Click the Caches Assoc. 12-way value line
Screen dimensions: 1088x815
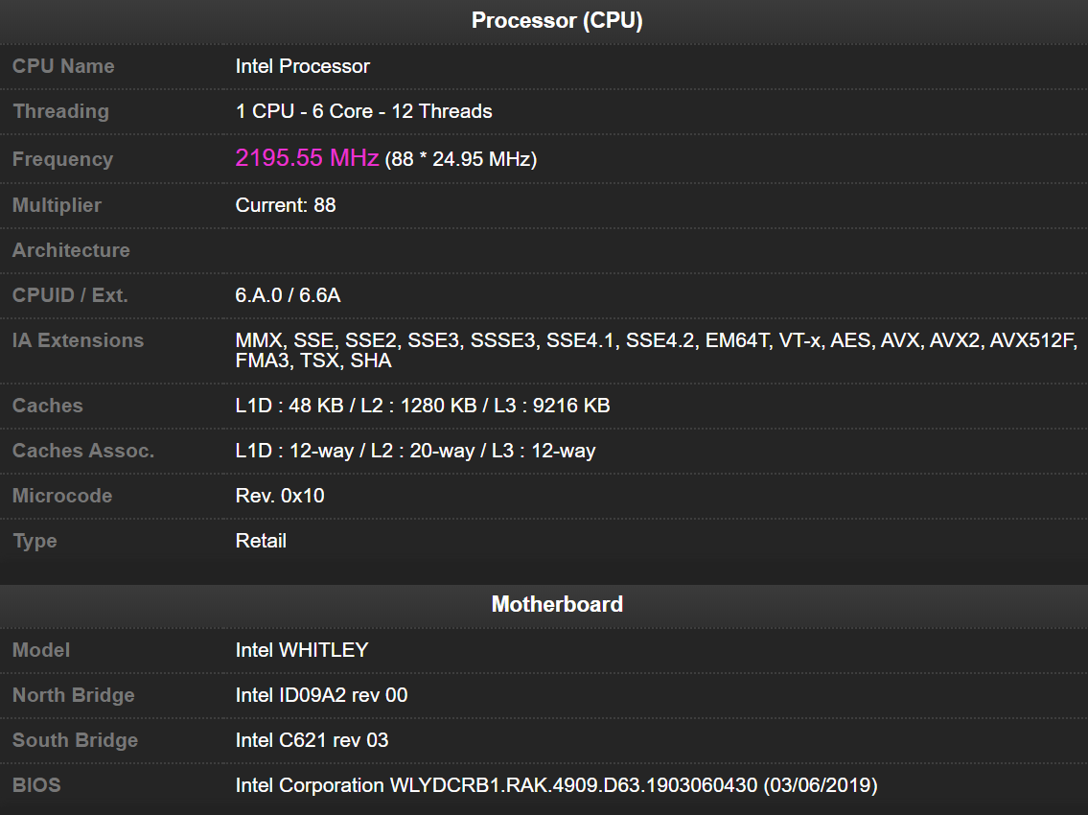pos(415,451)
